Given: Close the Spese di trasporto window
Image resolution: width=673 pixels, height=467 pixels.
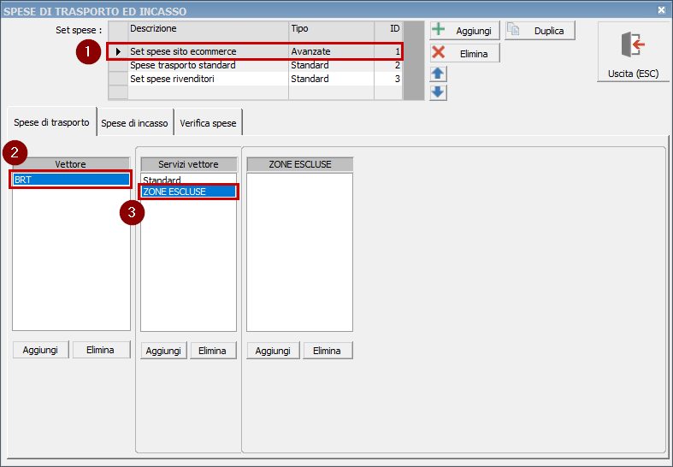Looking at the screenshot, I should pos(661,10).
